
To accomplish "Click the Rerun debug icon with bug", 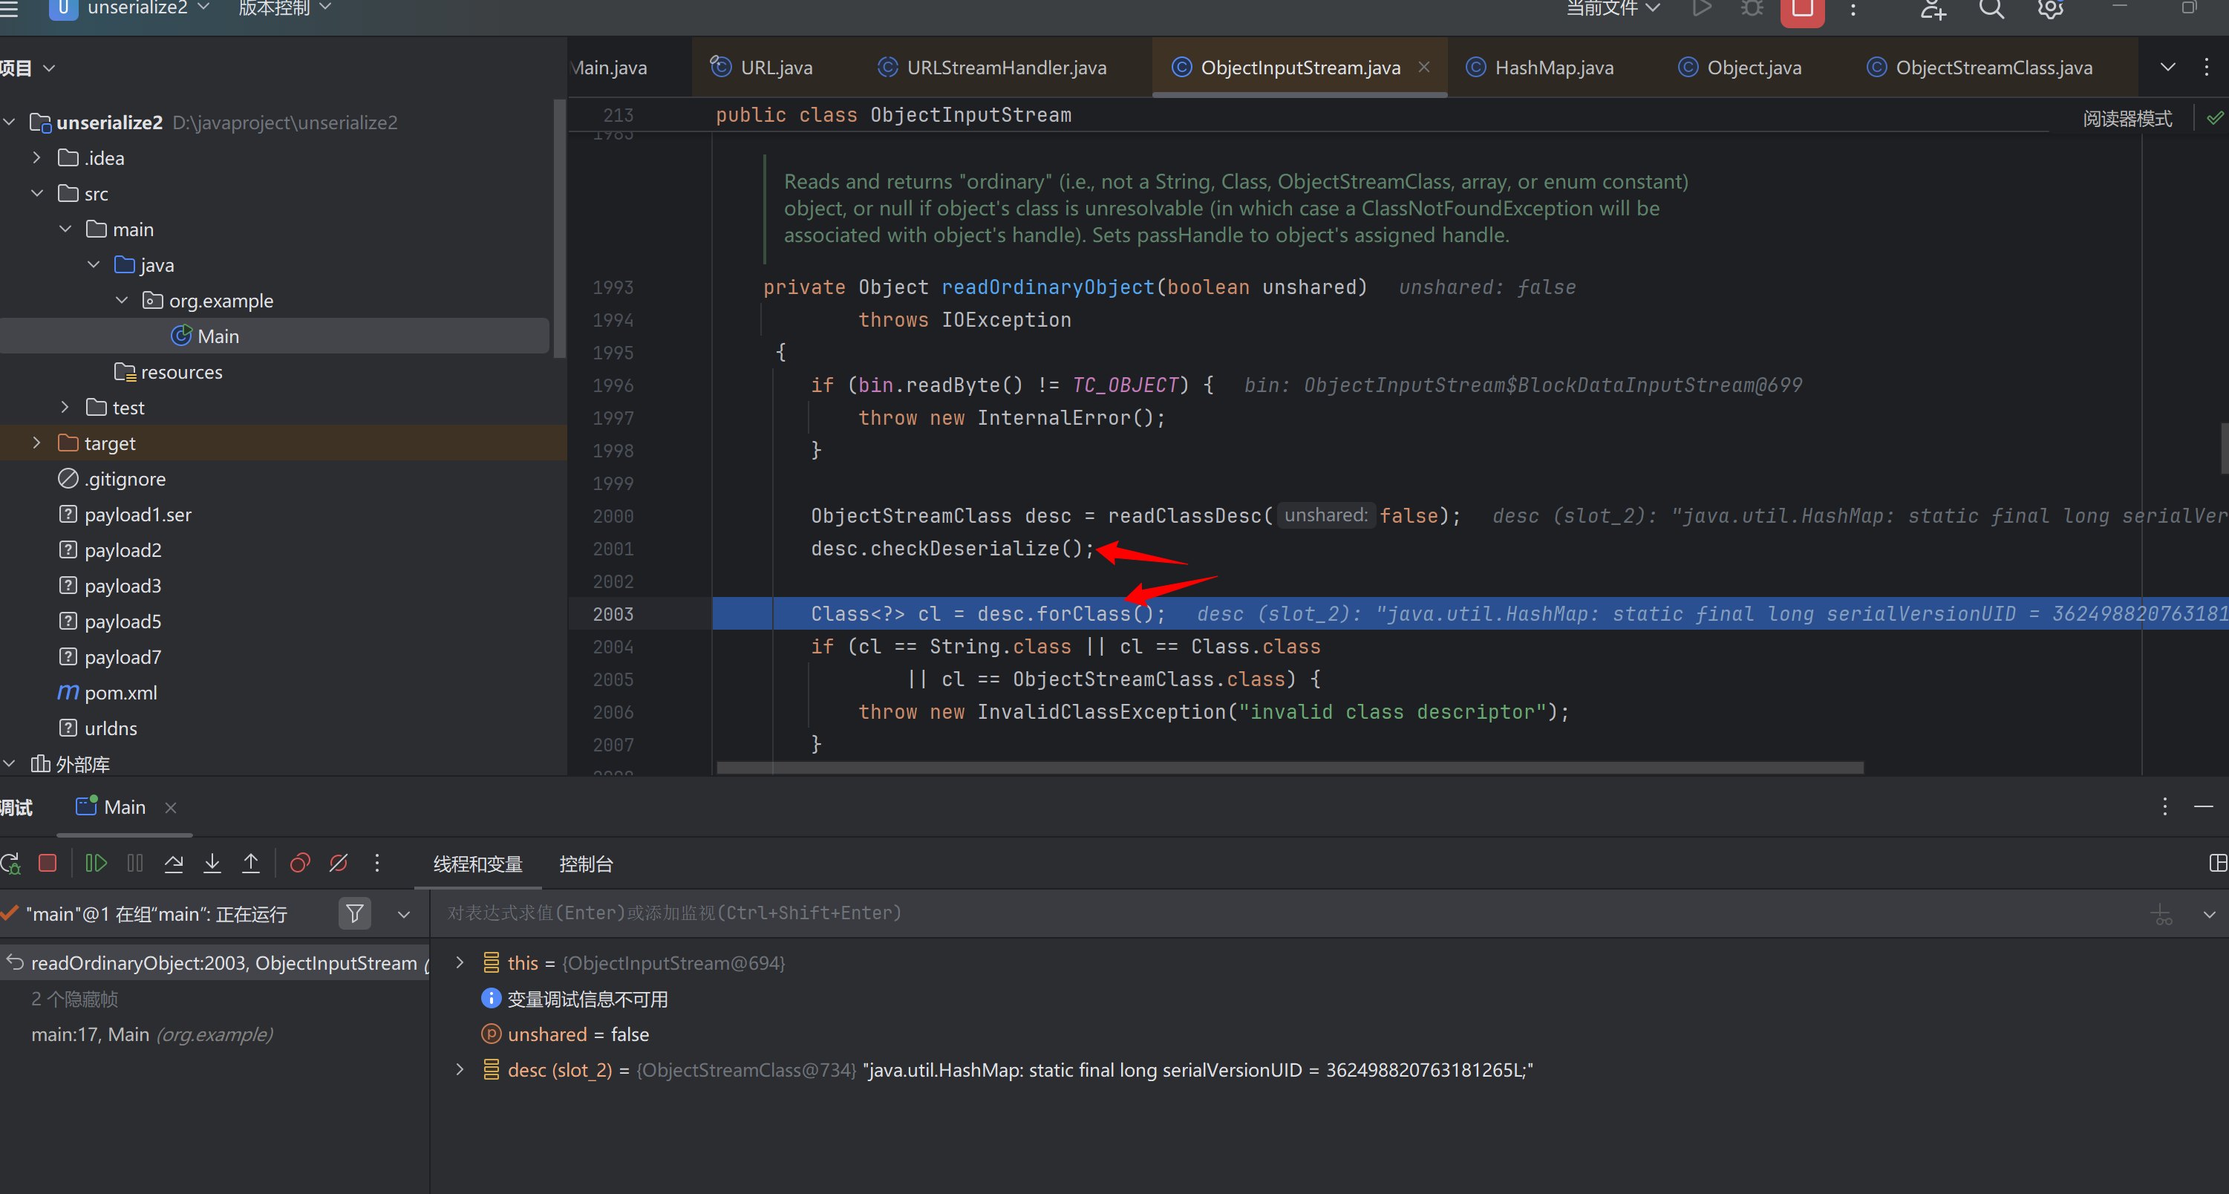I will [11, 863].
